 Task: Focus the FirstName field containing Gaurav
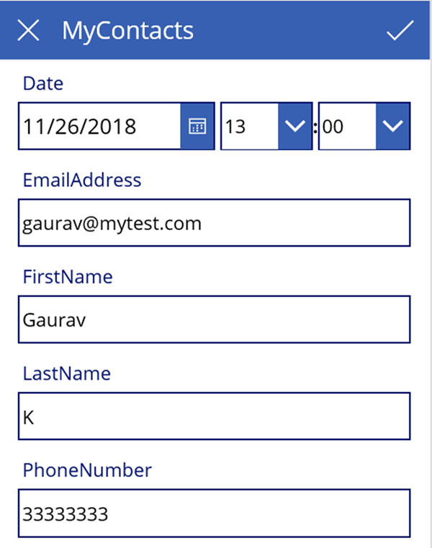click(214, 319)
